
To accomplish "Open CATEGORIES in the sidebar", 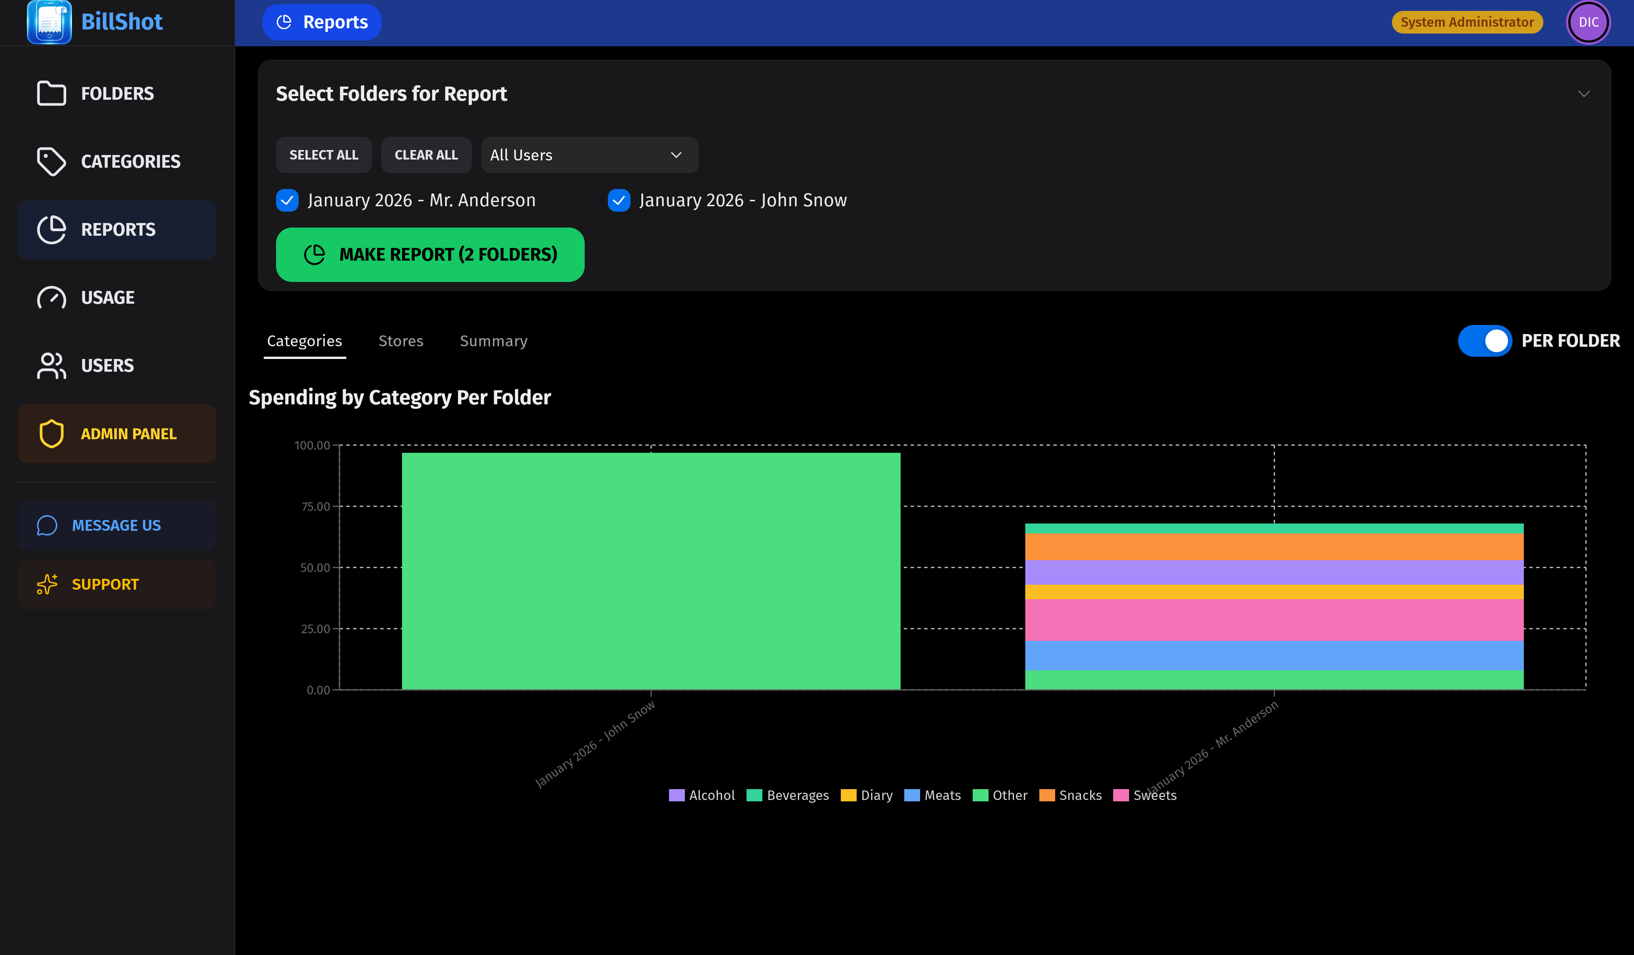I will pyautogui.click(x=117, y=161).
